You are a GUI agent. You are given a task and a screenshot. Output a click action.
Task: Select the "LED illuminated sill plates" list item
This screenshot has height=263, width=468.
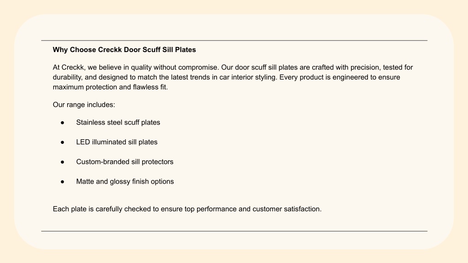click(x=117, y=142)
